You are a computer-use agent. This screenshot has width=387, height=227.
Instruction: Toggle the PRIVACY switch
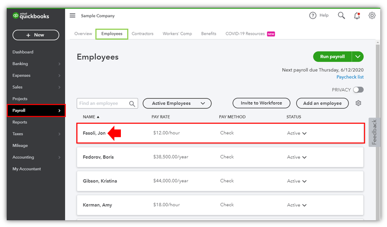[x=358, y=89]
